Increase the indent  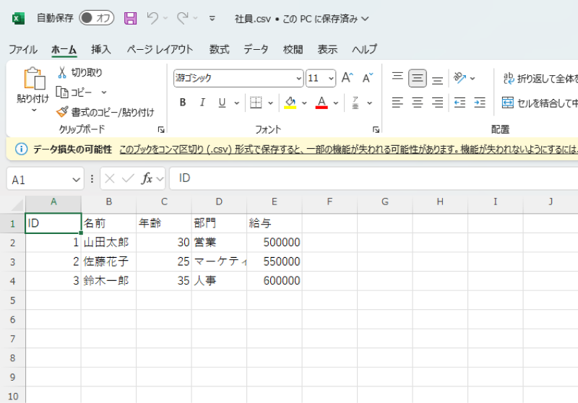pos(480,103)
